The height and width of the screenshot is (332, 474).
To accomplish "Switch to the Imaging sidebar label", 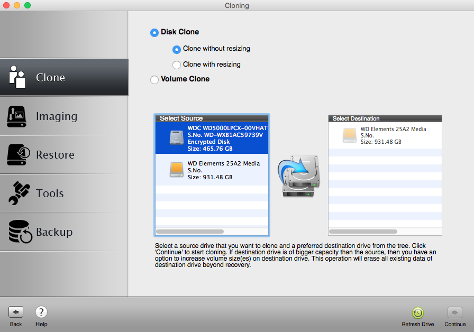I will (x=57, y=117).
